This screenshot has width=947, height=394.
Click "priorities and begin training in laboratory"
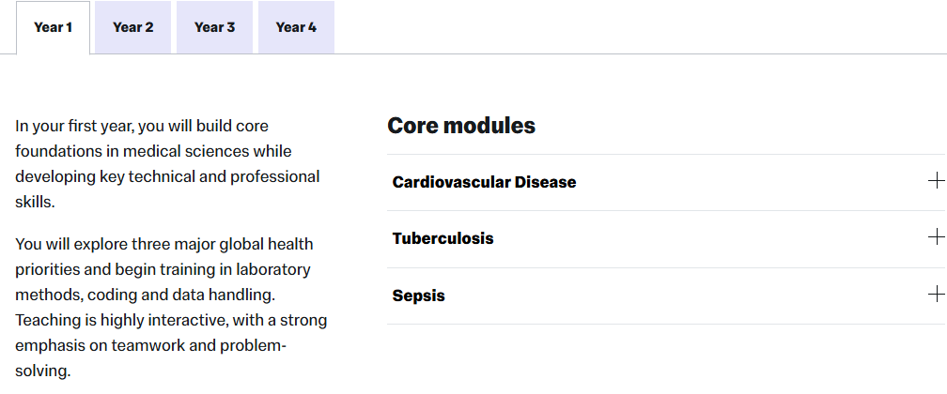pos(163,269)
